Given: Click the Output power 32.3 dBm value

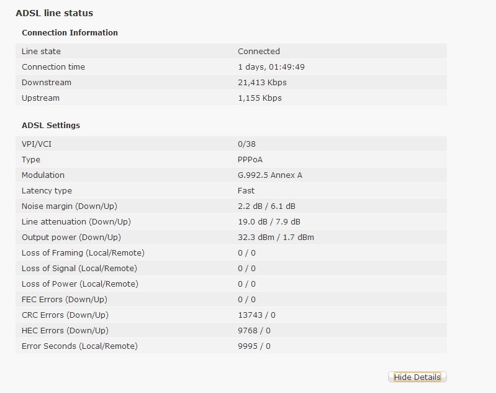Looking at the screenshot, I should (256, 237).
